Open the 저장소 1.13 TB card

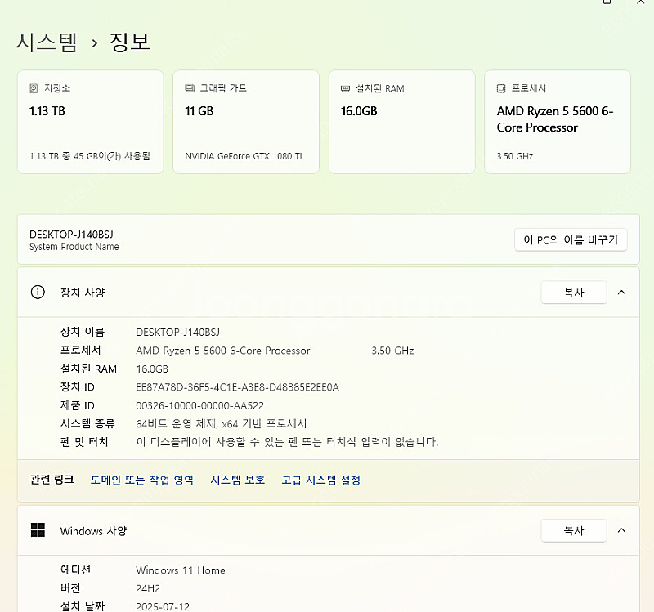tap(90, 122)
